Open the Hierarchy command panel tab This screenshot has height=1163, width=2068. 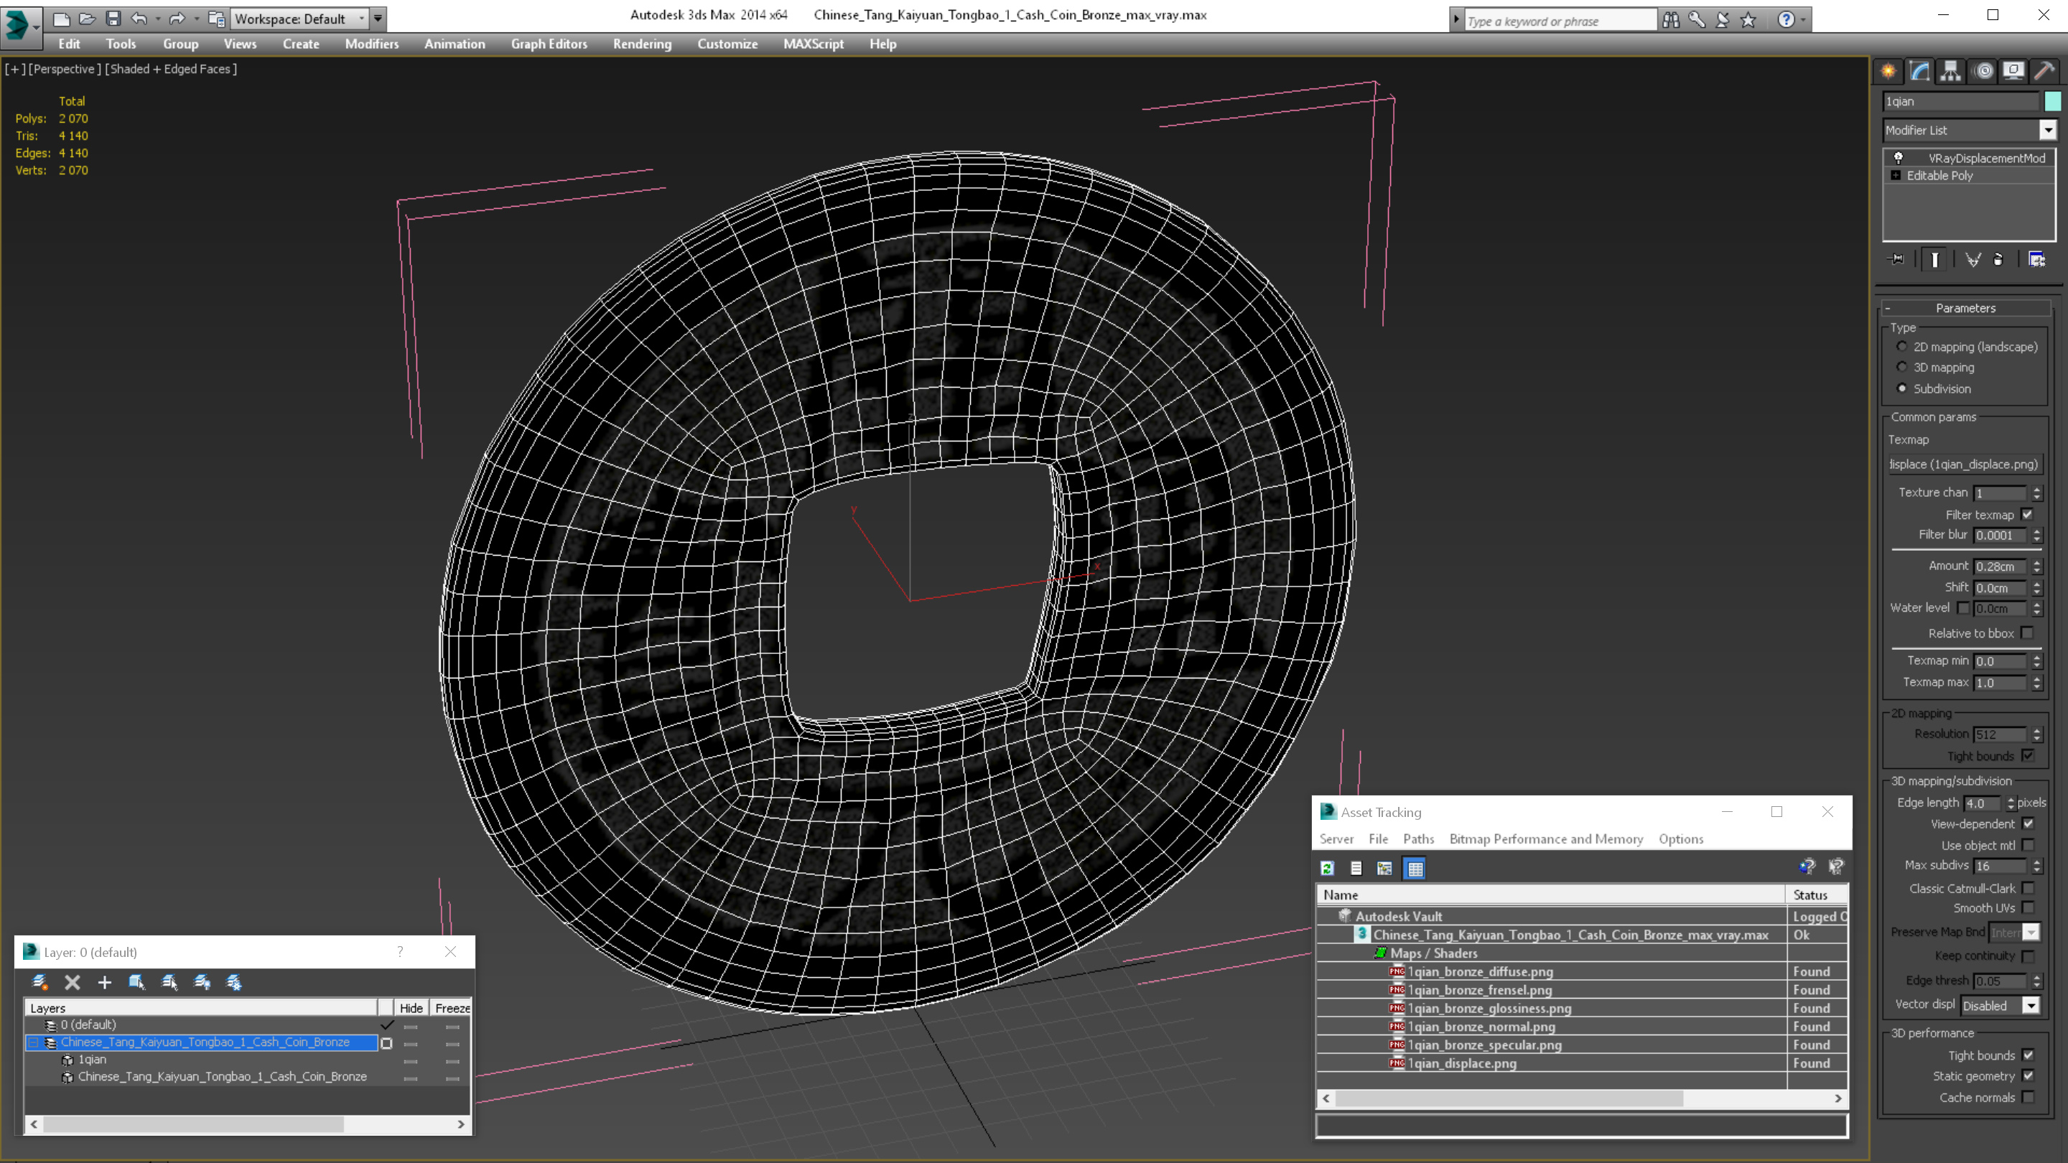pos(1951,72)
